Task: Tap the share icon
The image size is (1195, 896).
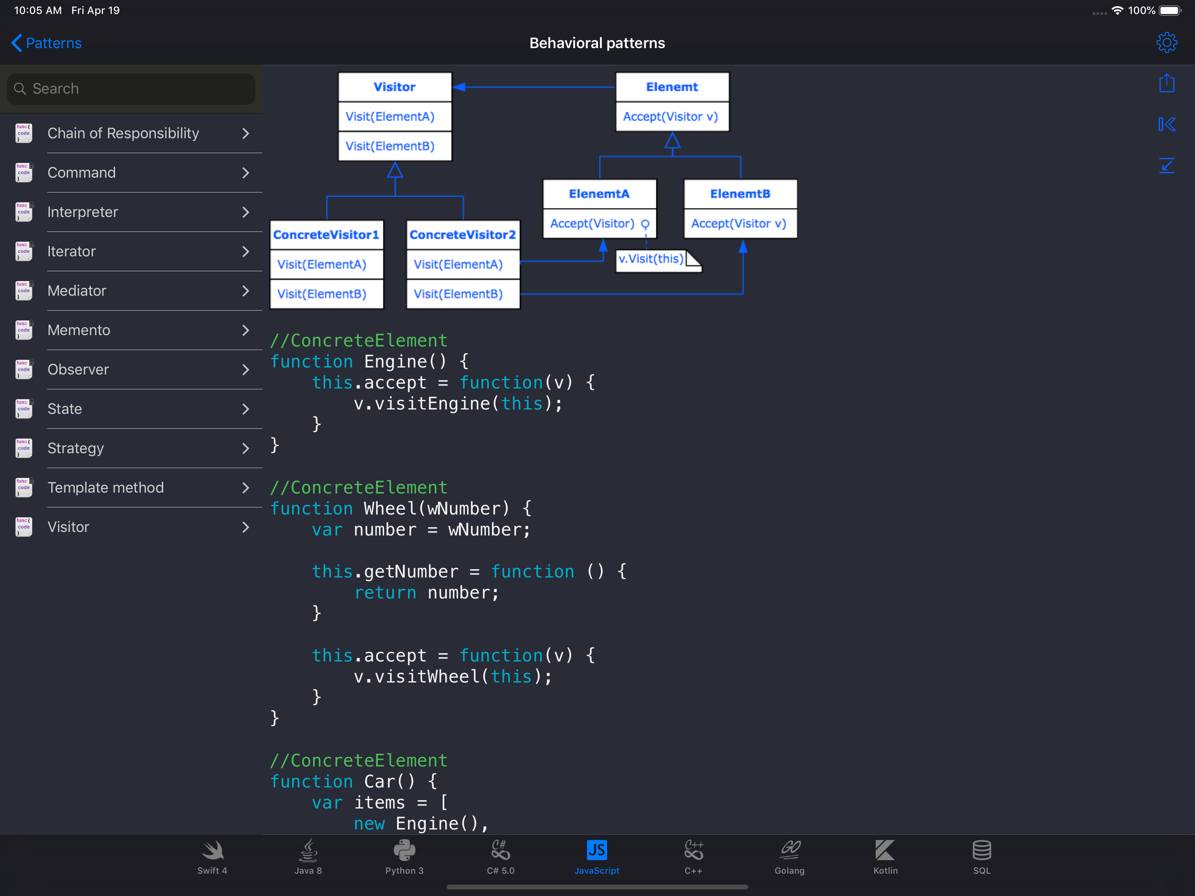Action: tap(1167, 83)
